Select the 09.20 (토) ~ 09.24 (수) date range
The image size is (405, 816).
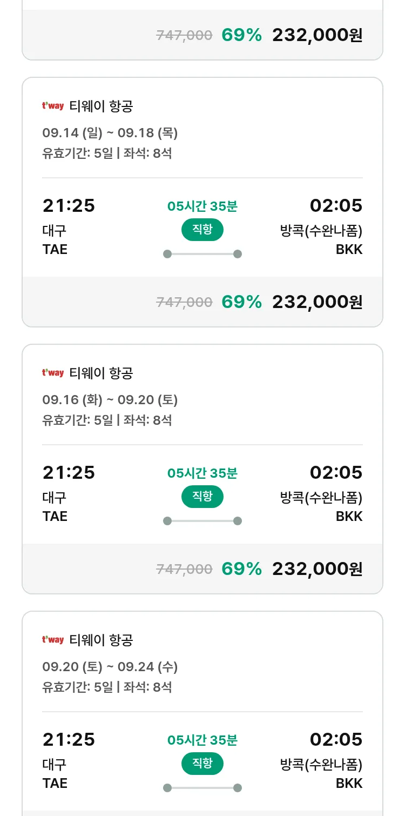110,667
